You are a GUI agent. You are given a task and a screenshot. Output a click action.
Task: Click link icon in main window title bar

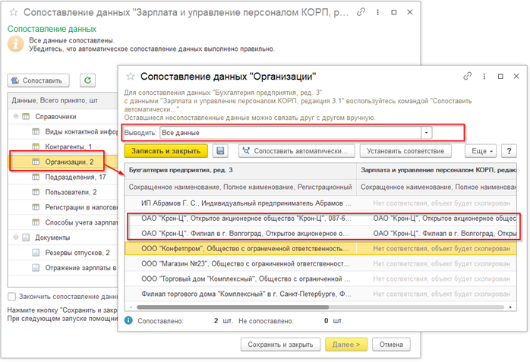[361, 12]
